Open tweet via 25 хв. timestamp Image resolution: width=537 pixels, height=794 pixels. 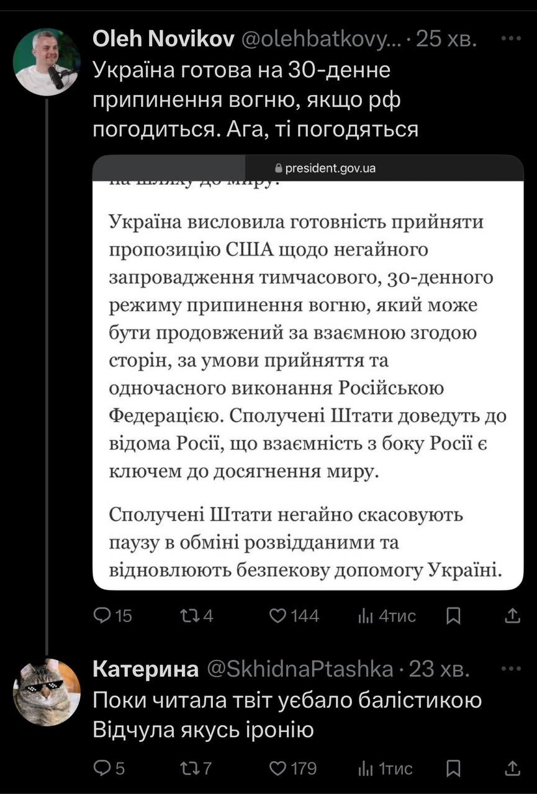[446, 40]
